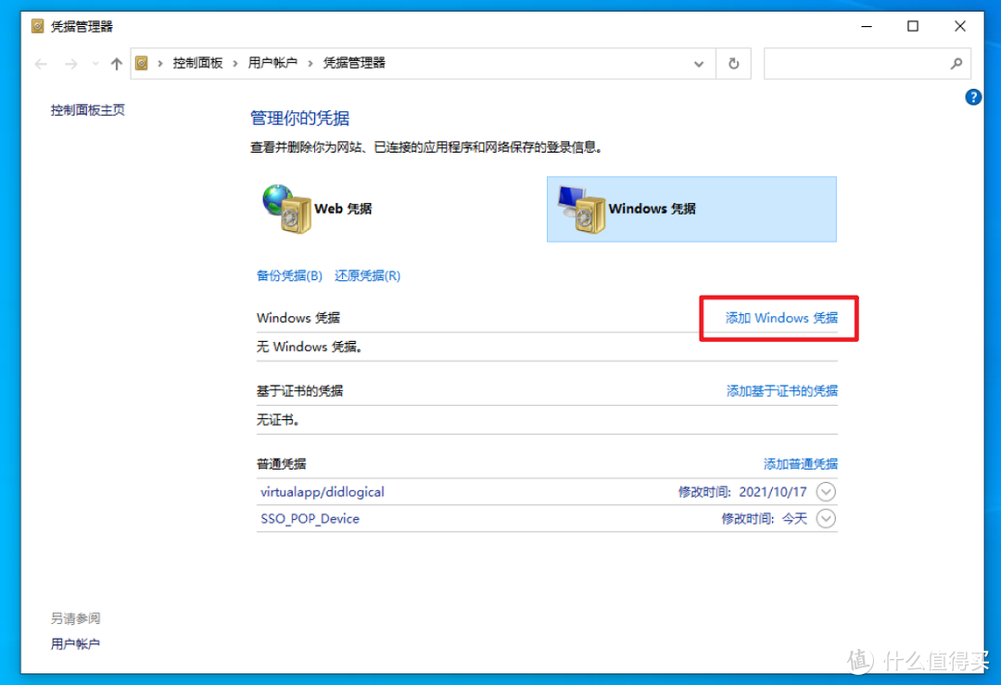Click the 无 Windows 凭据 text
This screenshot has height=685, width=1001.
(310, 347)
